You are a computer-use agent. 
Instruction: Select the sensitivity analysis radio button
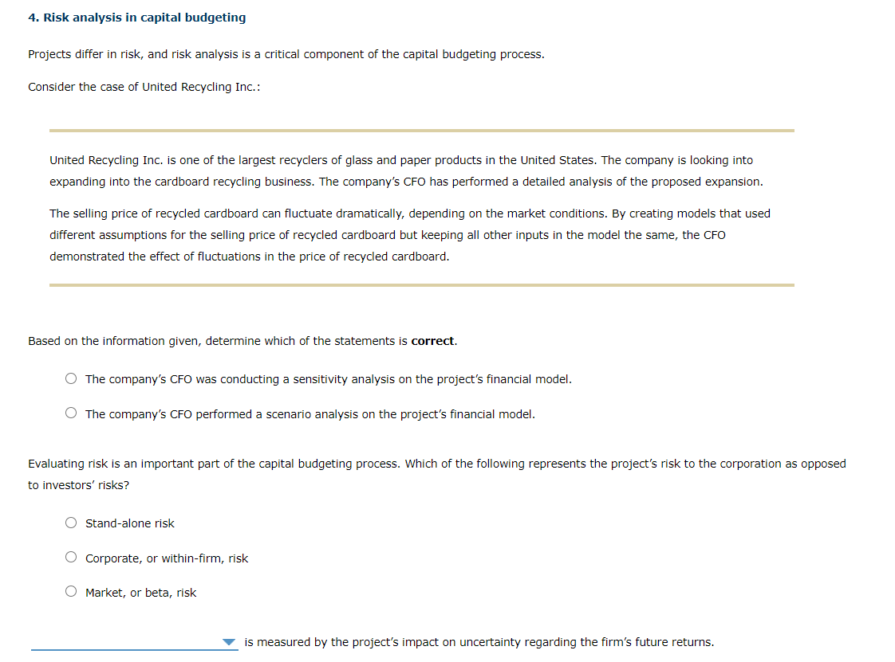[x=71, y=378]
